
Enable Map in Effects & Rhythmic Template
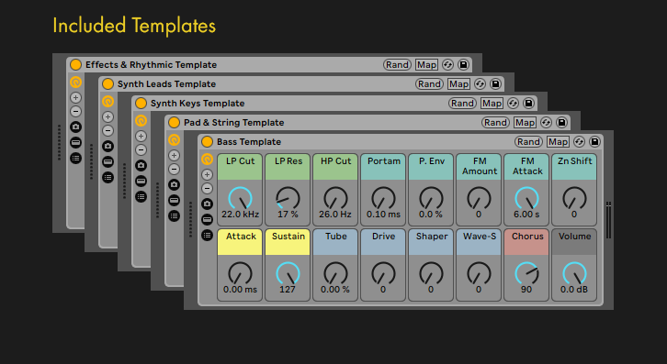pyautogui.click(x=426, y=65)
